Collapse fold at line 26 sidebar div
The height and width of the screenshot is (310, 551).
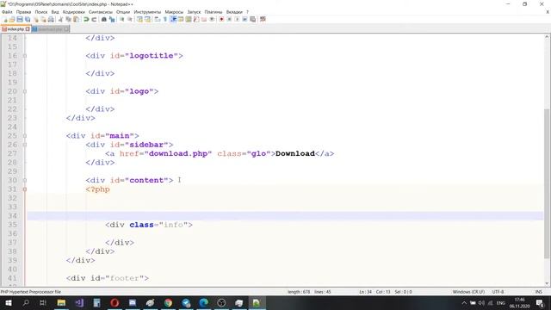coord(25,145)
